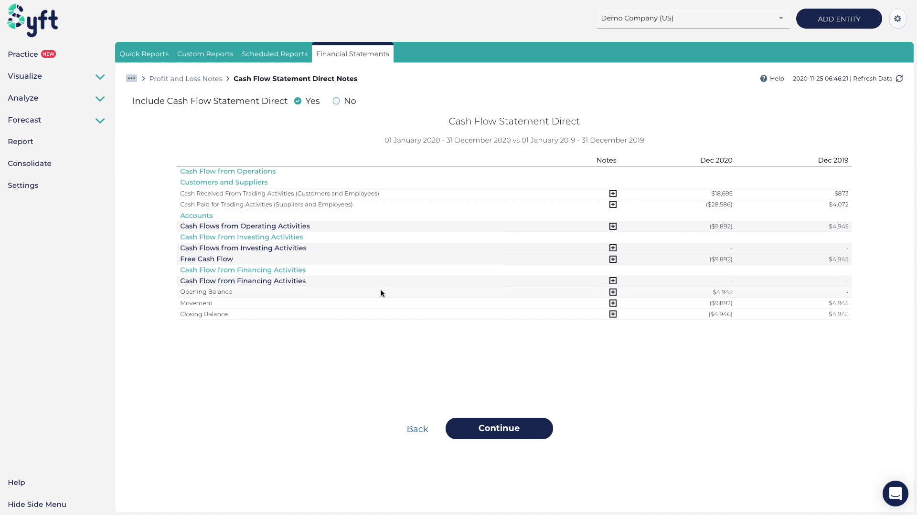This screenshot has width=917, height=515.
Task: Click the expand icon for Cash Flows from Investing Activities
Action: (x=612, y=248)
